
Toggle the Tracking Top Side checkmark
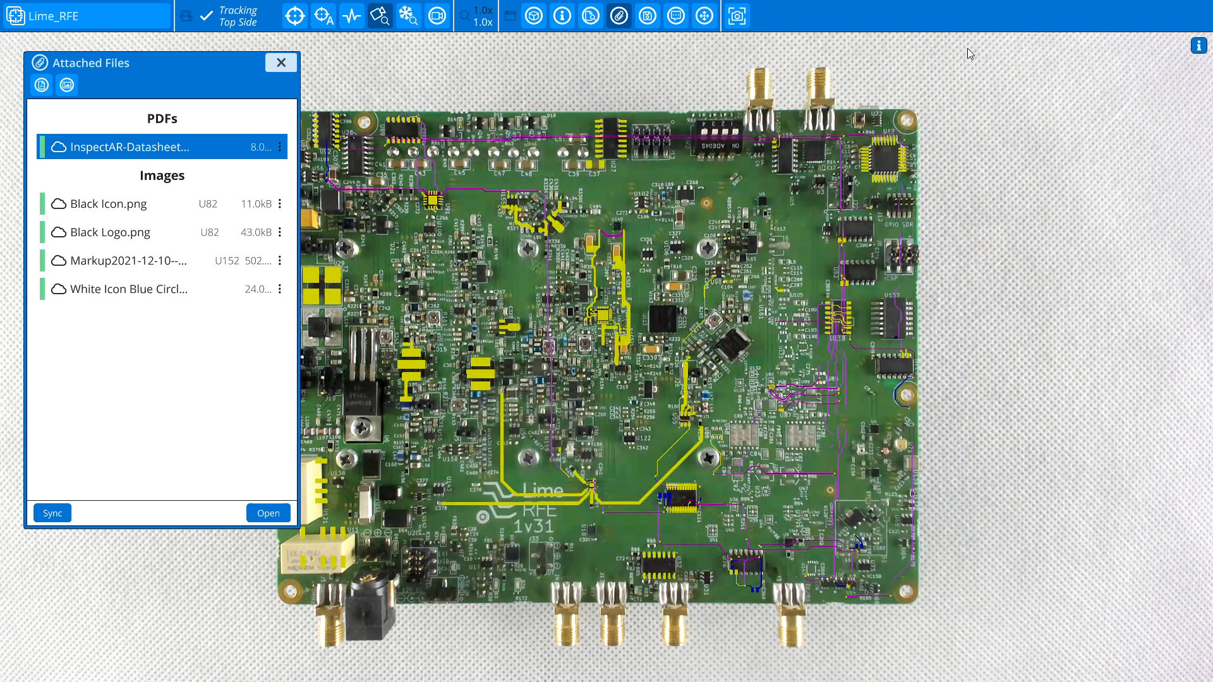tap(207, 16)
